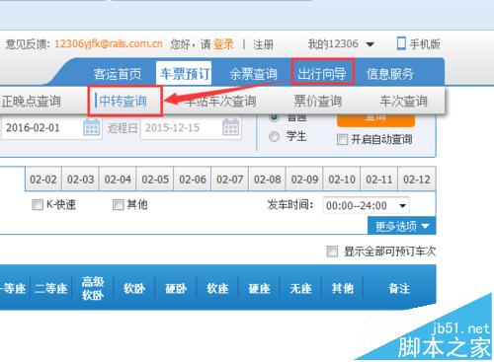Open the 发车时间 00:00--24:00 dropdown

366,205
